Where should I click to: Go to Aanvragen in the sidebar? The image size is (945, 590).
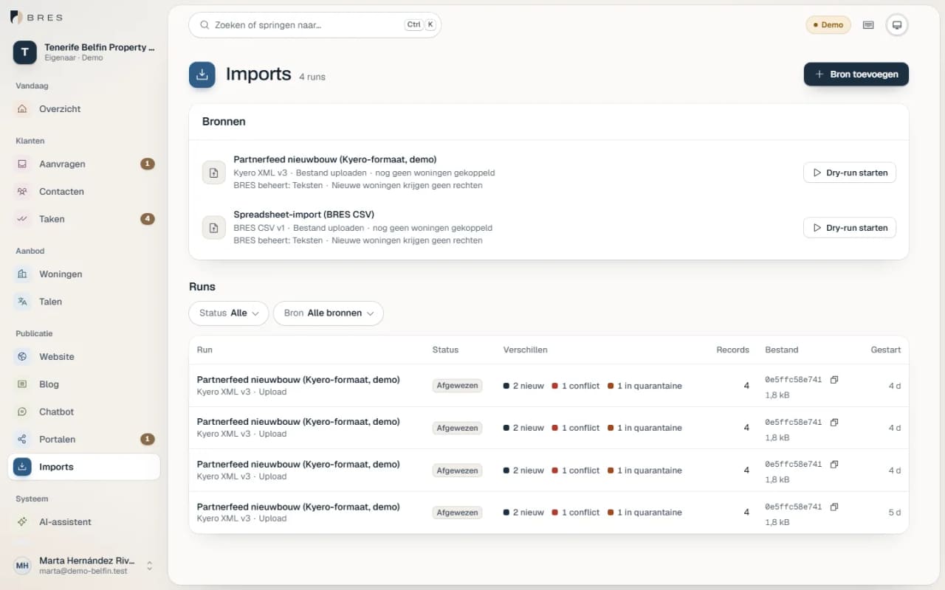pos(84,164)
